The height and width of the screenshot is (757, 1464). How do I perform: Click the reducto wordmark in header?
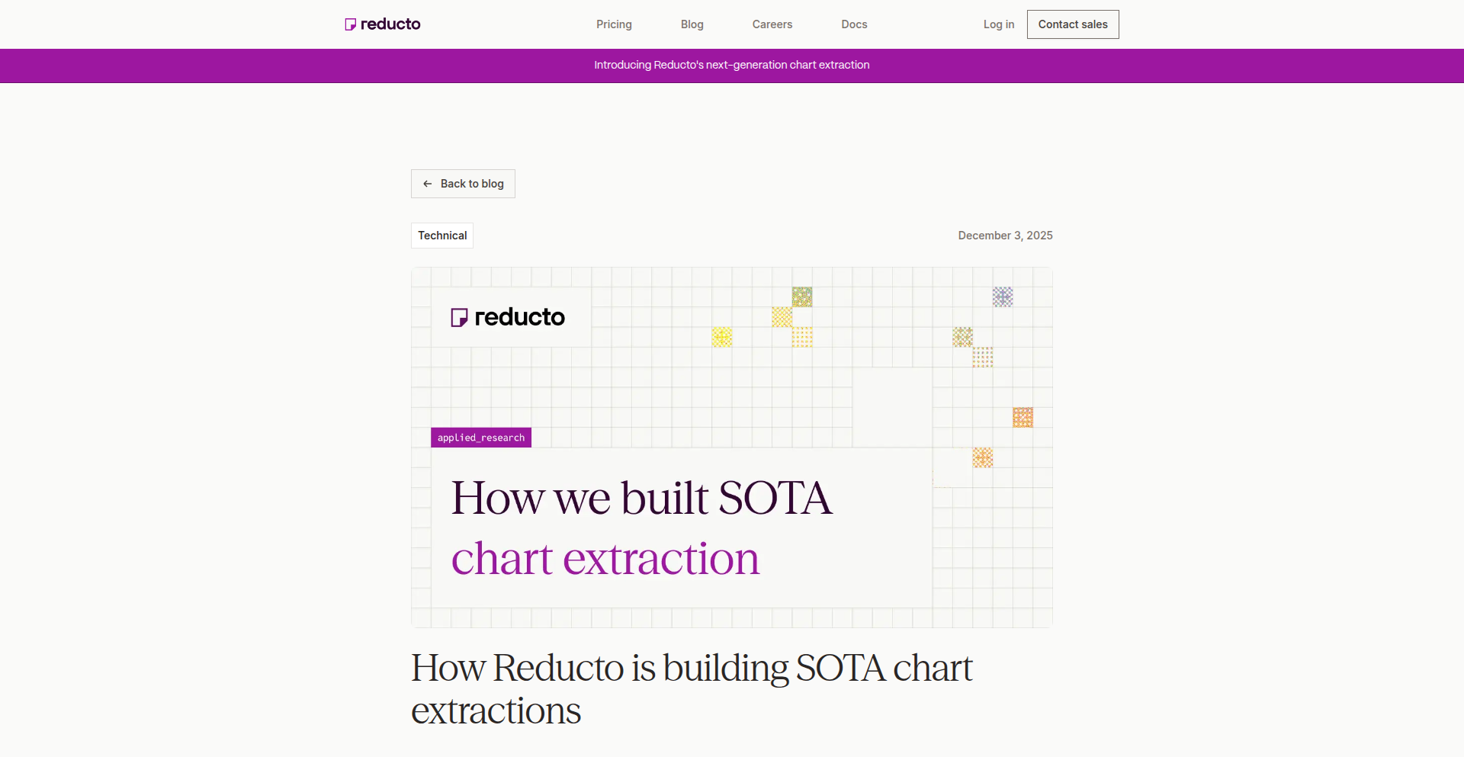(x=390, y=24)
